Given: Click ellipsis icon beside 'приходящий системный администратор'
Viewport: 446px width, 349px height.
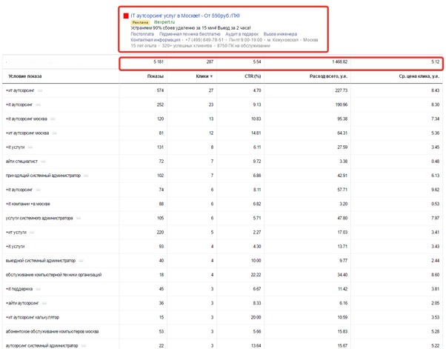Looking at the screenshot, I should tap(86, 176).
